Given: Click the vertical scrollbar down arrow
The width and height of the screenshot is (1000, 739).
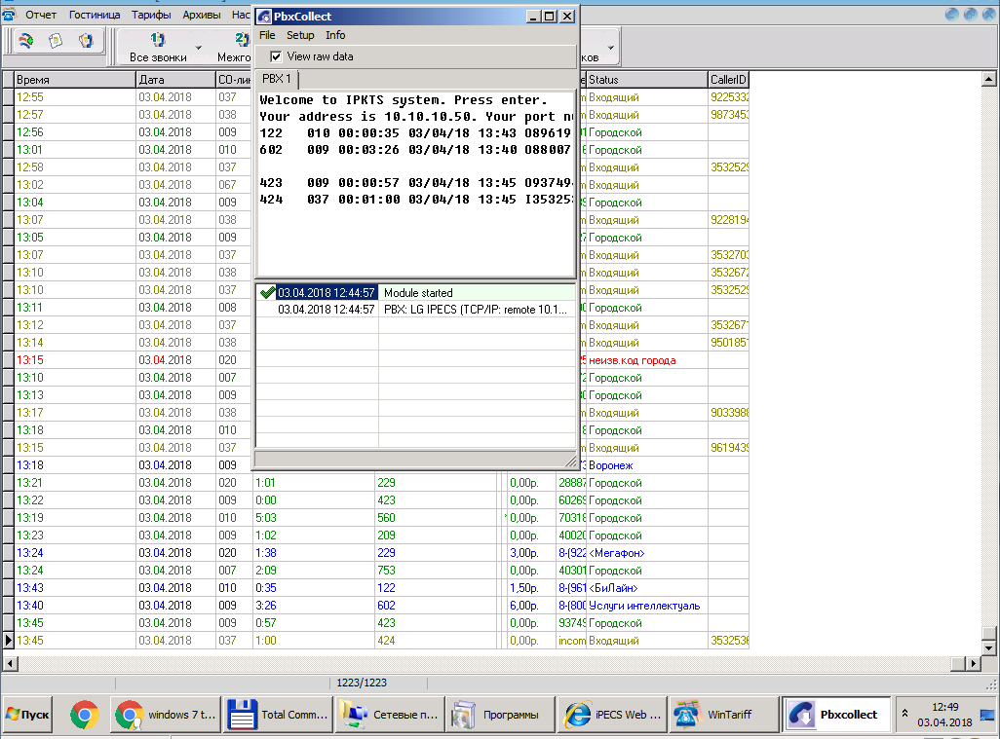Looking at the screenshot, I should click(x=988, y=647).
